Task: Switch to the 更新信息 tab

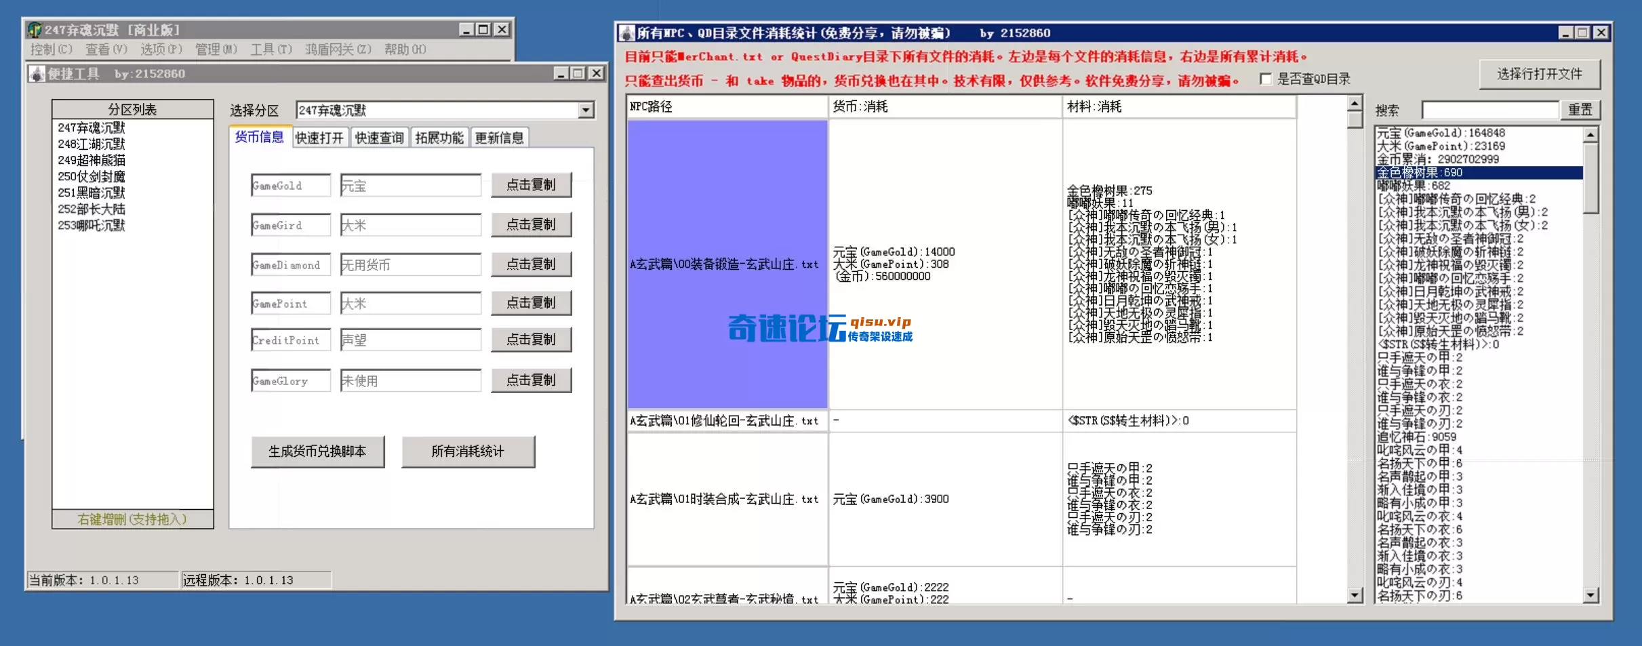Action: 499,136
